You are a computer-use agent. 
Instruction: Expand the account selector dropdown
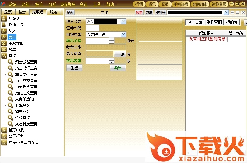click(x=226, y=12)
